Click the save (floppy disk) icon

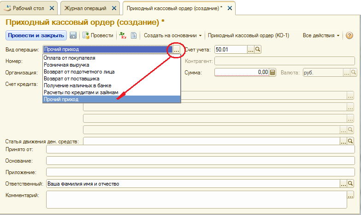73,35
